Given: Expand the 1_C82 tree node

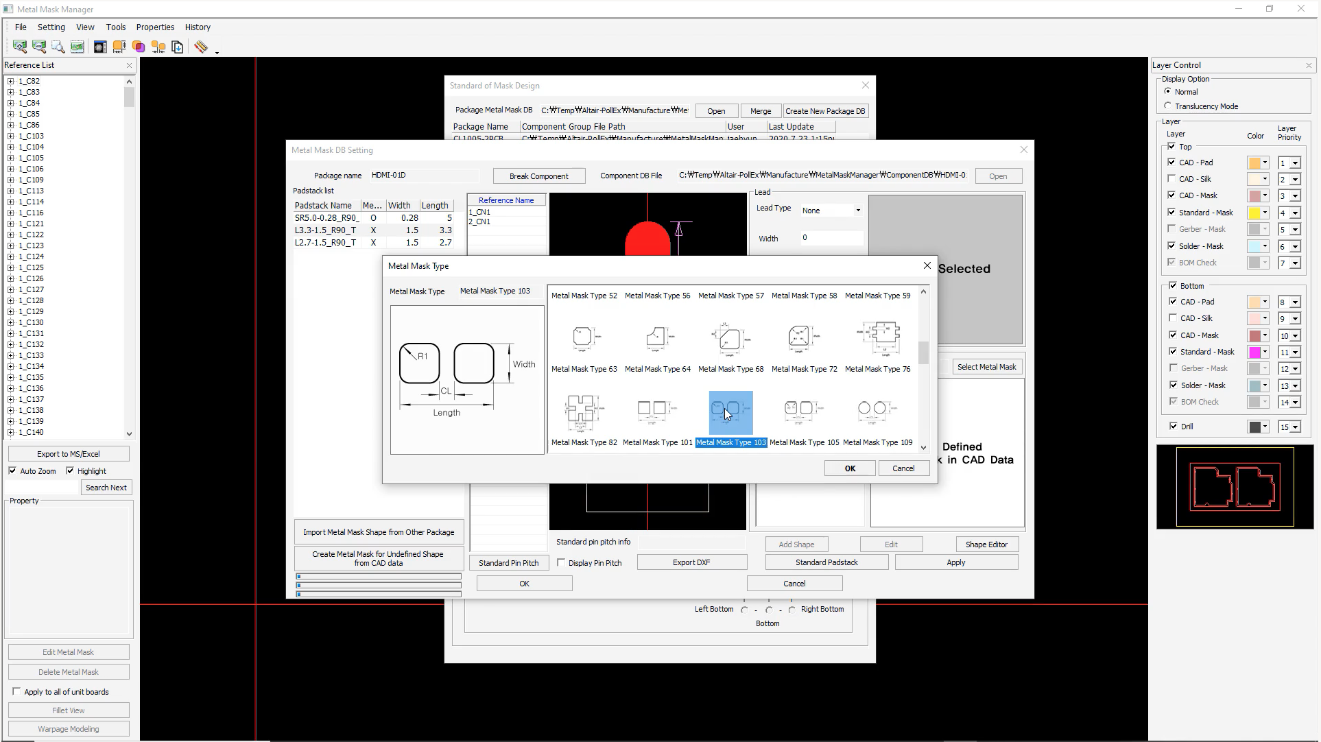Looking at the screenshot, I should pos(11,81).
